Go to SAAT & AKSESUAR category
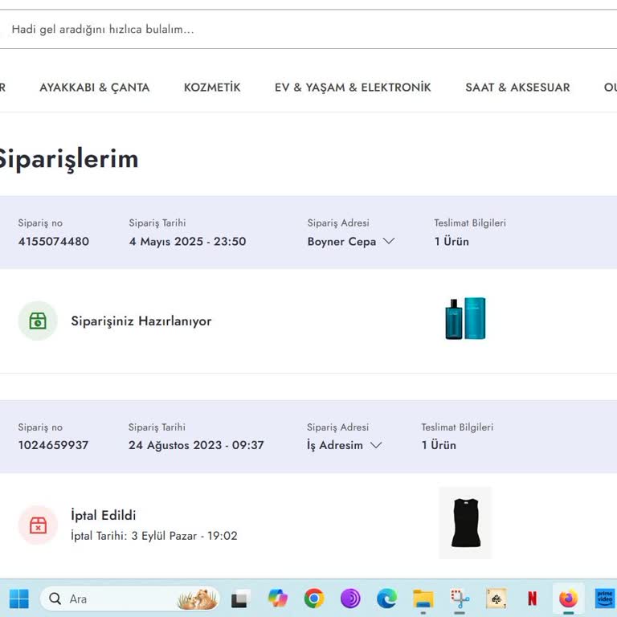 [517, 88]
